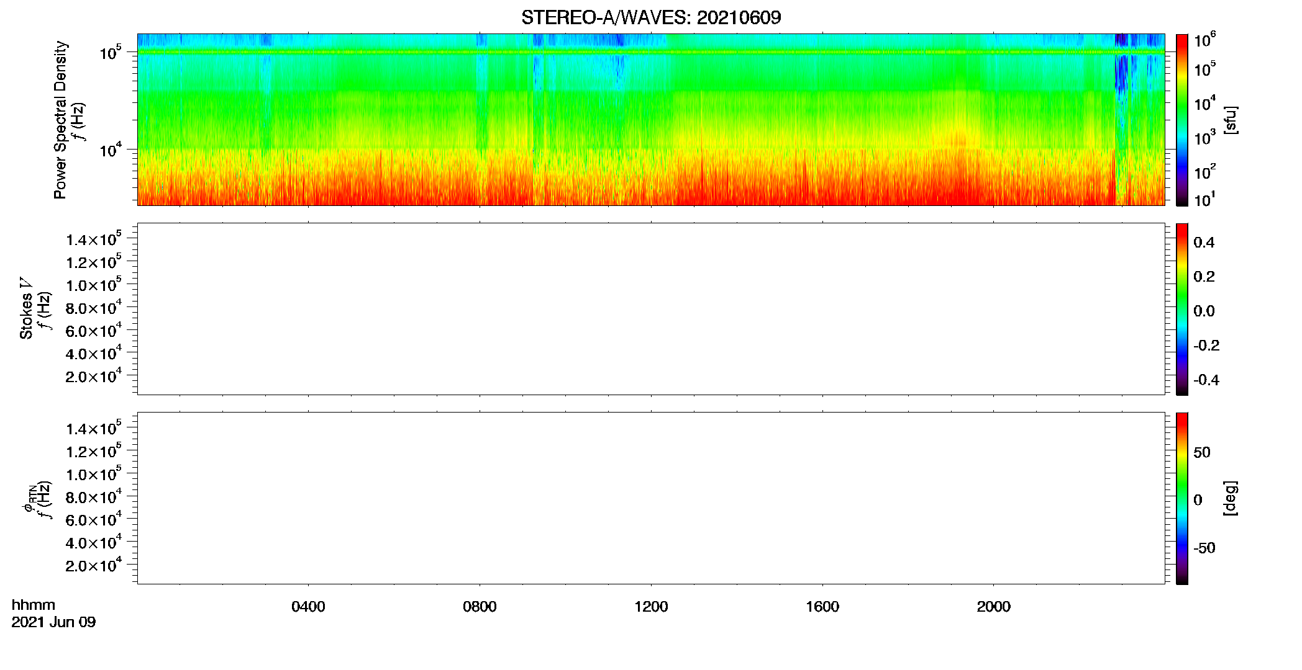Image resolution: width=1302 pixels, height=670 pixels.
Task: Click the empty Stokes V plot panel
Action: pyautogui.click(x=651, y=309)
